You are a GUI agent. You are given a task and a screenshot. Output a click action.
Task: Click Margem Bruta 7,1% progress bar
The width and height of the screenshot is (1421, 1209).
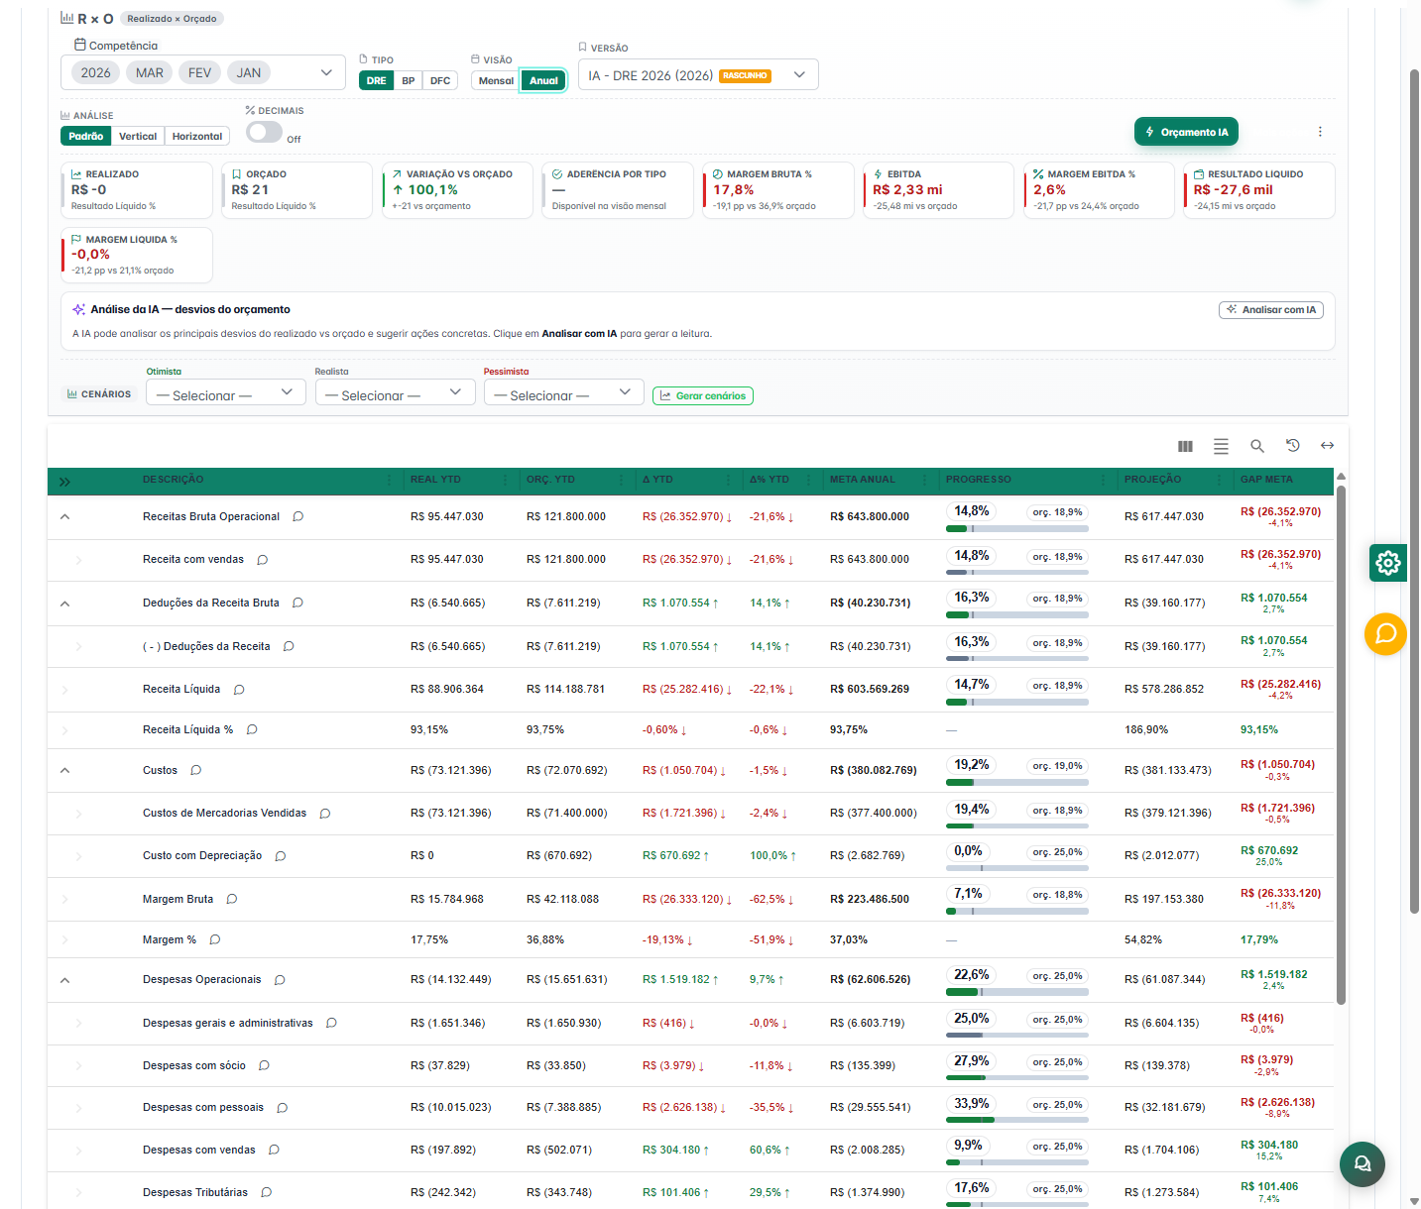1017,912
